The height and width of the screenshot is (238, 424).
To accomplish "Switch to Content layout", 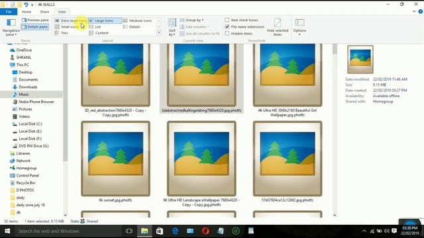I will point(99,33).
